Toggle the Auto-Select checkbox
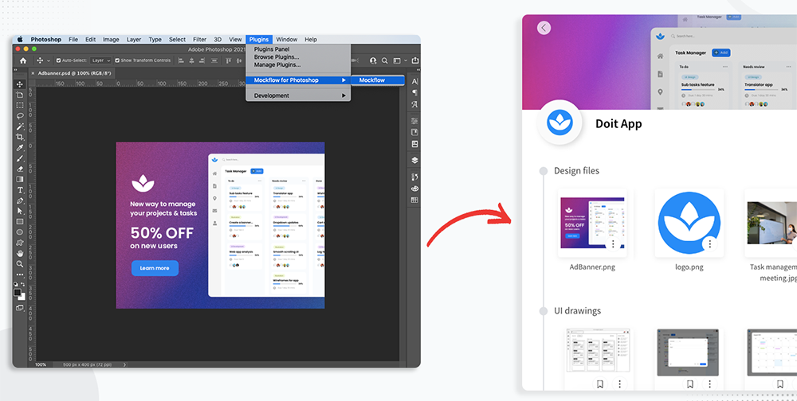The image size is (797, 401). point(58,60)
